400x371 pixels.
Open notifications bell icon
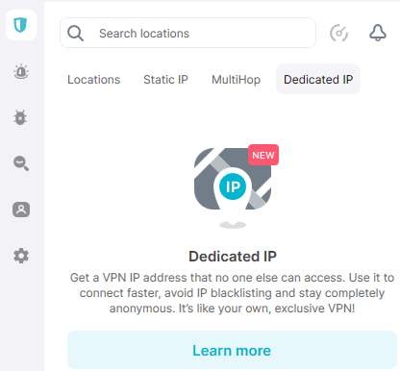378,33
